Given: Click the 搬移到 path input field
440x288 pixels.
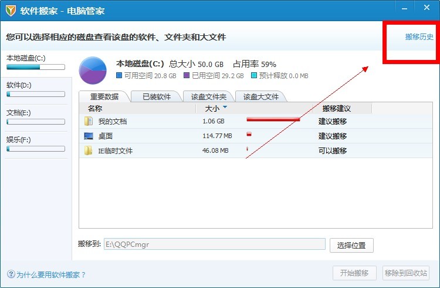Looking at the screenshot, I should click(214, 244).
